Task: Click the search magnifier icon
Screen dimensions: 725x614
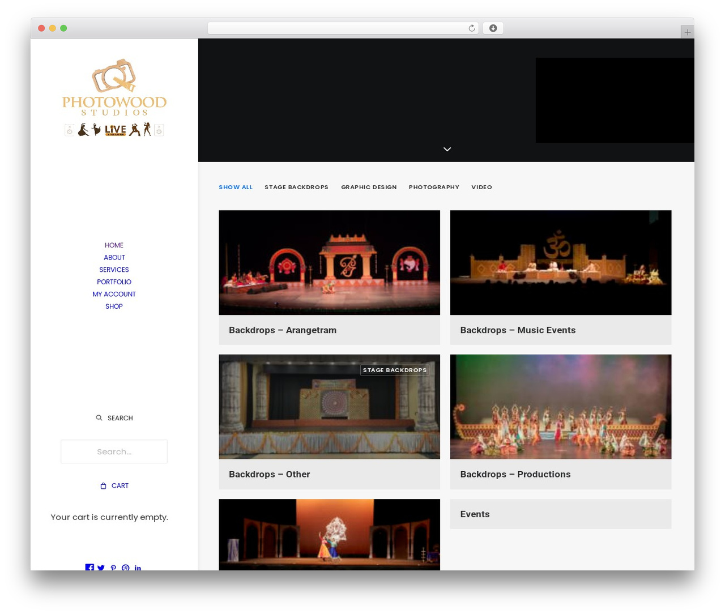Action: [x=99, y=417]
